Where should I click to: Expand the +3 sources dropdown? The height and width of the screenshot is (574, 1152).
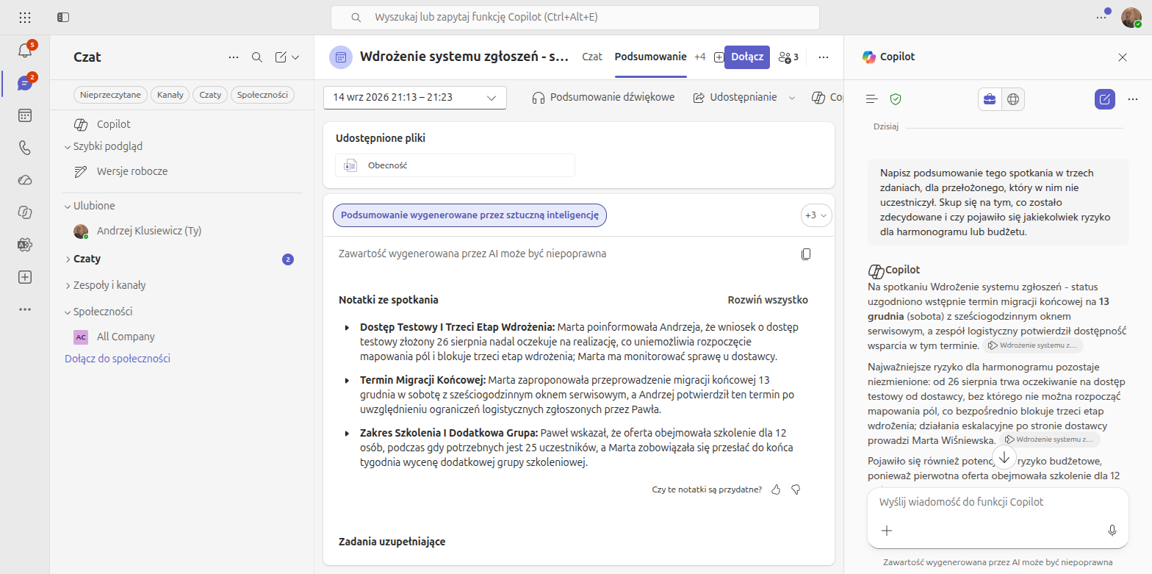click(x=816, y=215)
